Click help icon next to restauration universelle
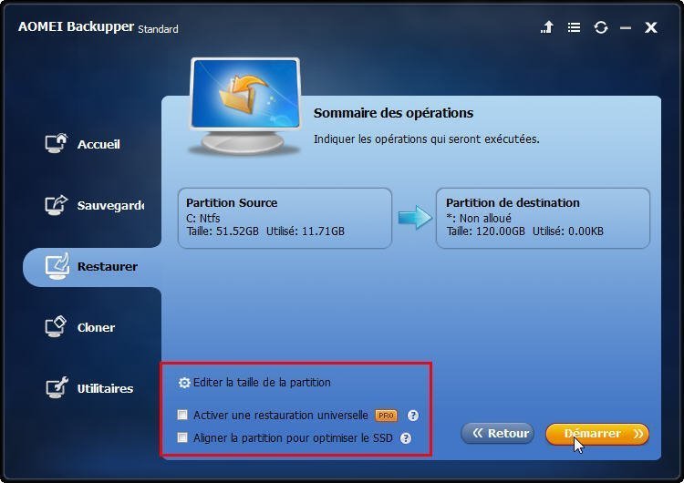 (412, 416)
